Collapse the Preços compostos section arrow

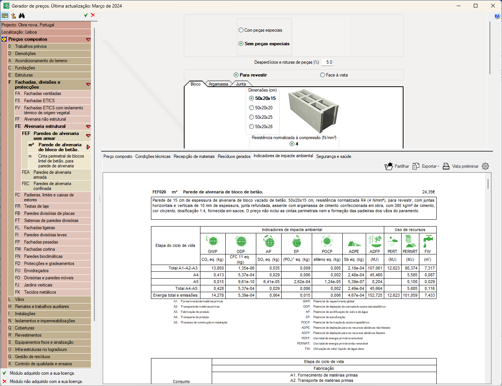click(x=88, y=40)
